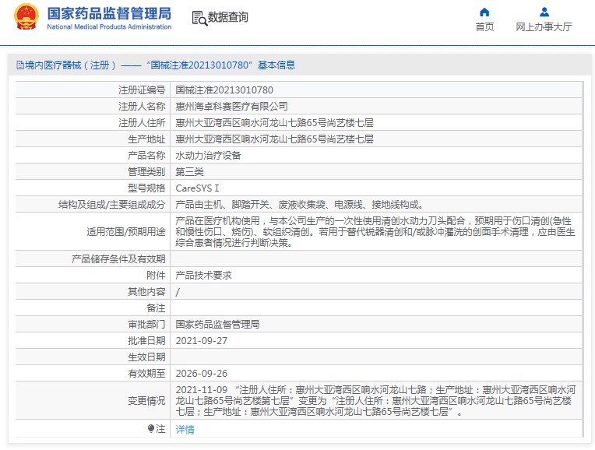This screenshot has height=450, width=595.
Task: Select approval department 国家药品监督管理局 value
Action: (x=217, y=324)
